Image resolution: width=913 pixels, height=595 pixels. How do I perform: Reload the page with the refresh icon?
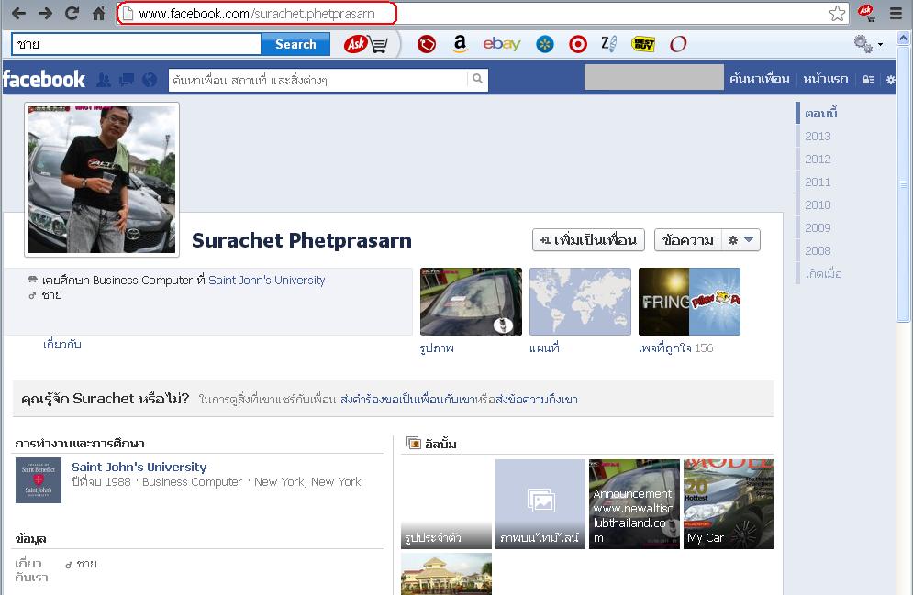(x=72, y=14)
